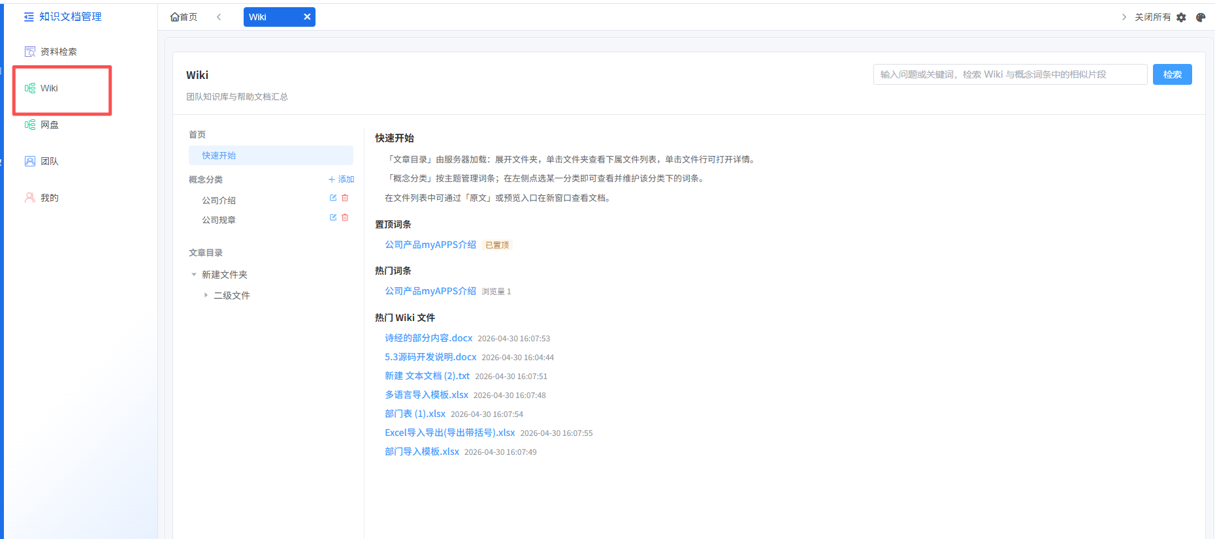Select the 新建文件夹 folder in 文章目录
Image resolution: width=1215 pixels, height=539 pixels.
(x=225, y=275)
